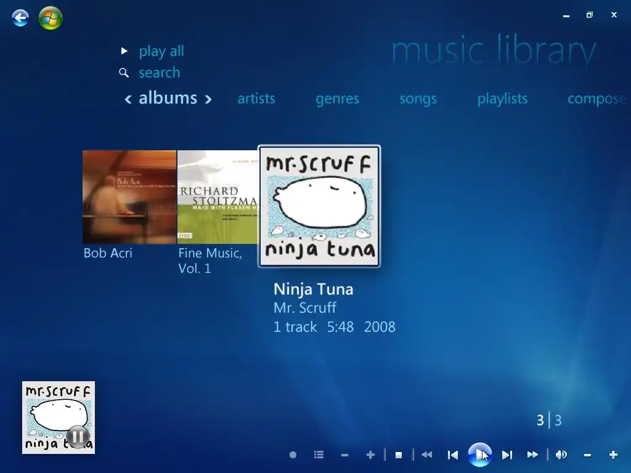
Task: Click the Mr. Scruff artist name
Action: click(304, 308)
